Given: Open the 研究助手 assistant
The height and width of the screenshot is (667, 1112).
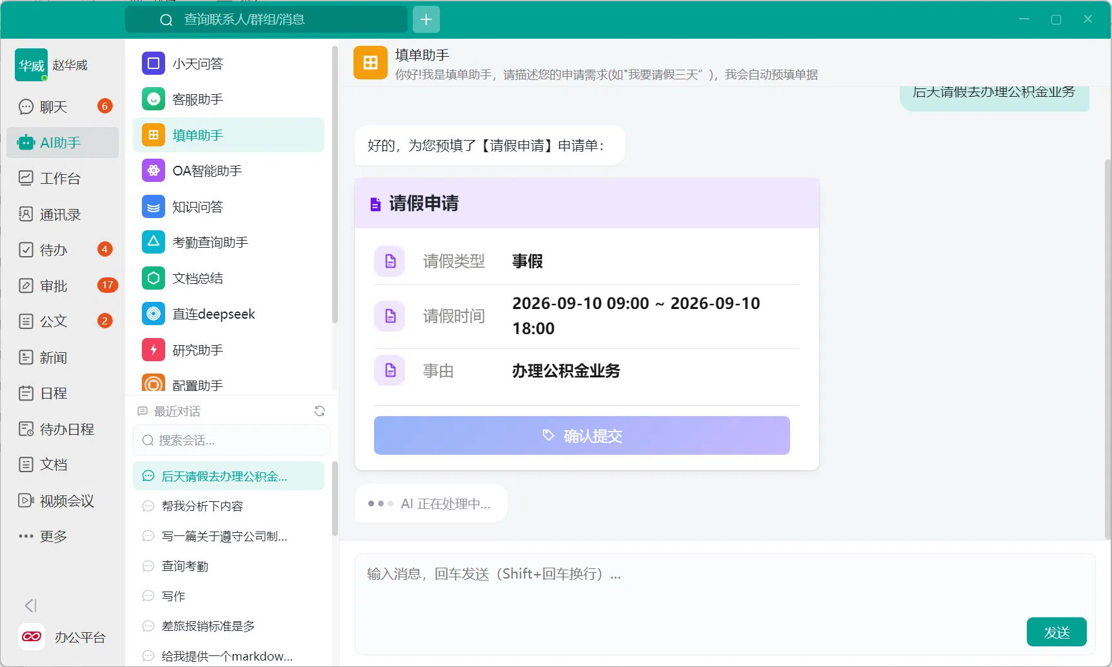Looking at the screenshot, I should 228,350.
